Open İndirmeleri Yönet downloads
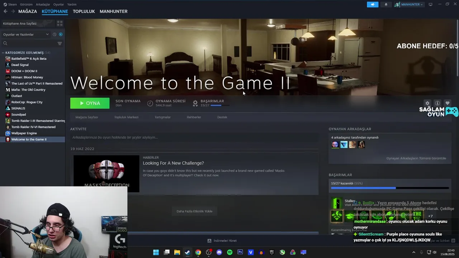The image size is (459, 258). [x=222, y=241]
